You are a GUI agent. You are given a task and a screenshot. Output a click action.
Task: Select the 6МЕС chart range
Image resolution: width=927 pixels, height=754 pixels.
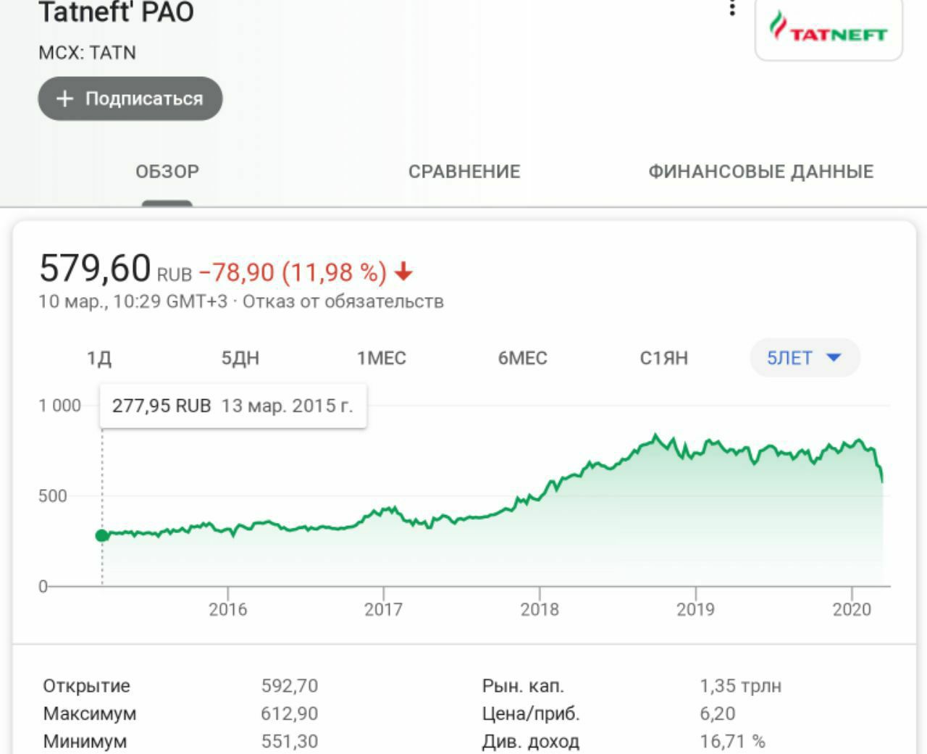coord(522,358)
